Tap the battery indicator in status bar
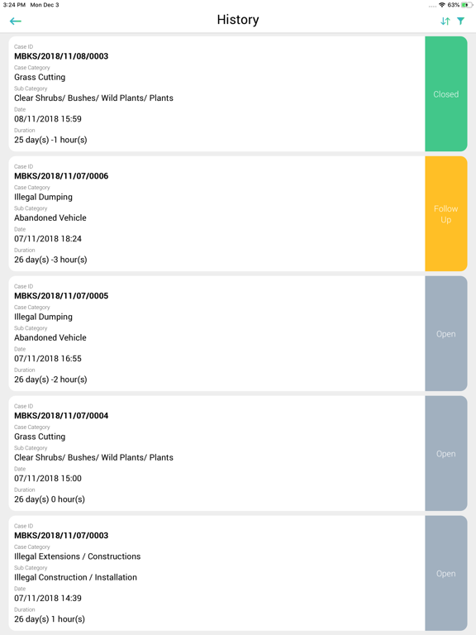This screenshot has height=635, width=476. coord(467,5)
